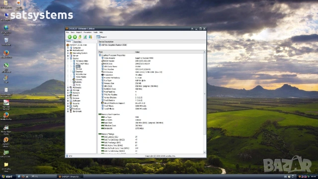Open the File menu
This screenshot has height=179, width=318.
(x=68, y=32)
